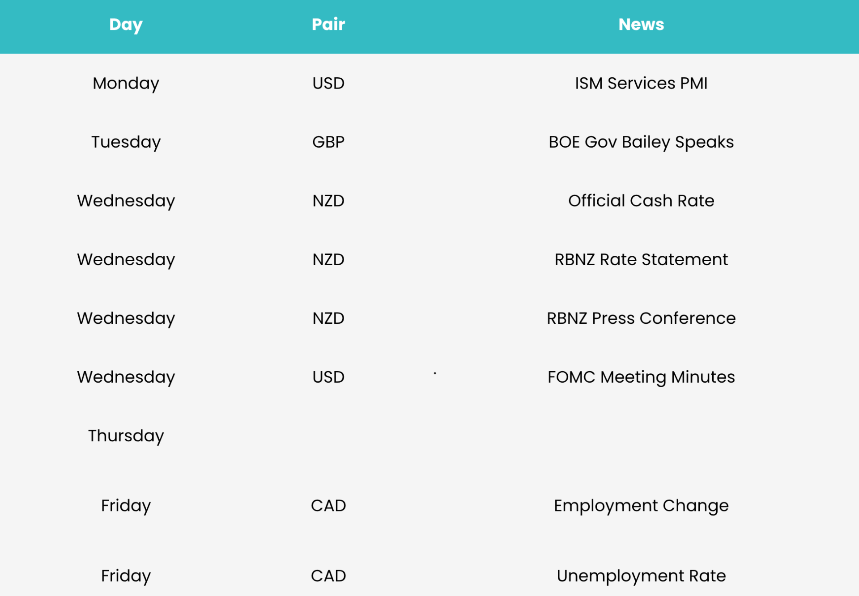
Task: Open the Official Cash Rate news item
Action: click(641, 201)
